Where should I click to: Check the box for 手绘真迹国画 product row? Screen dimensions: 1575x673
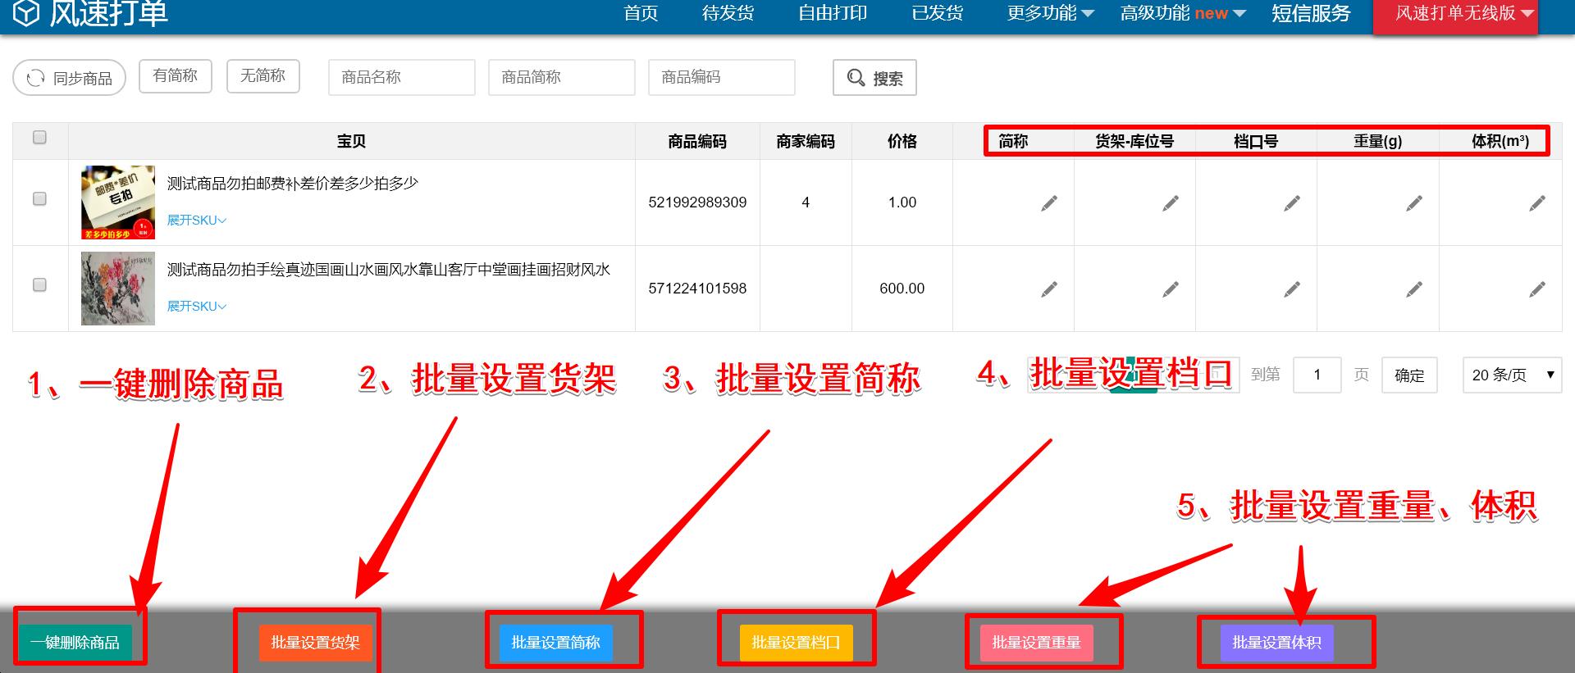(x=39, y=285)
